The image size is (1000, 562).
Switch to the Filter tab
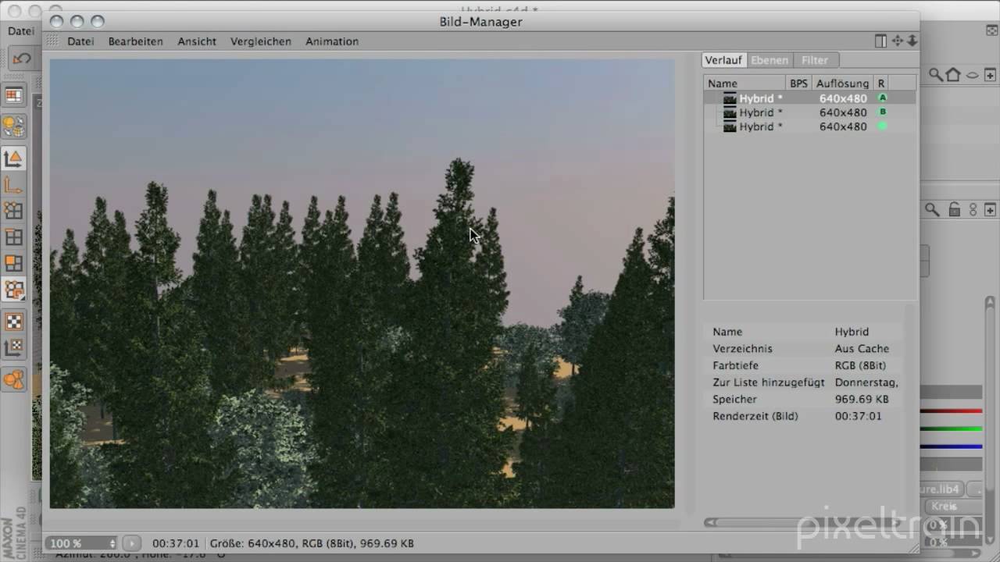click(x=815, y=60)
